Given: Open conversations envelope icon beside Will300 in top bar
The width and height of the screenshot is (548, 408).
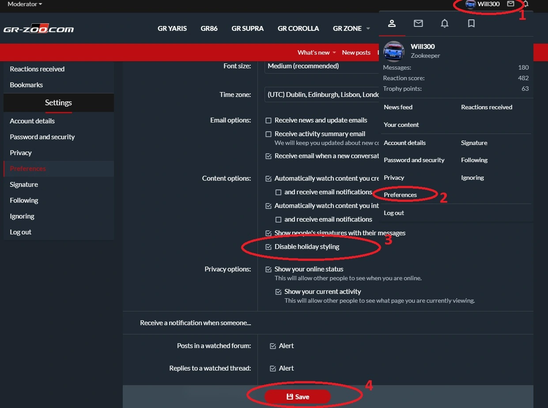Looking at the screenshot, I should point(510,4).
